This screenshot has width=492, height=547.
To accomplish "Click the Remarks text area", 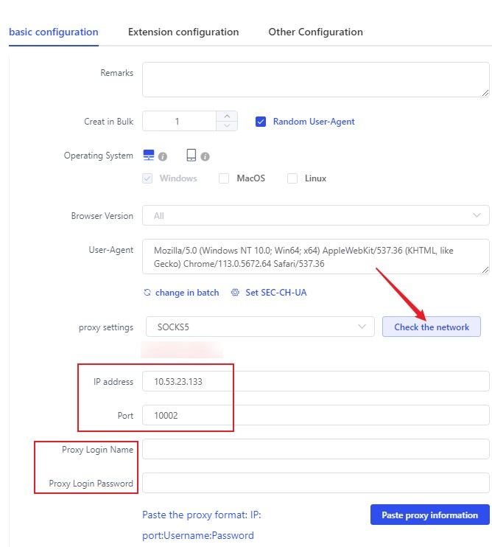I will coord(315,80).
